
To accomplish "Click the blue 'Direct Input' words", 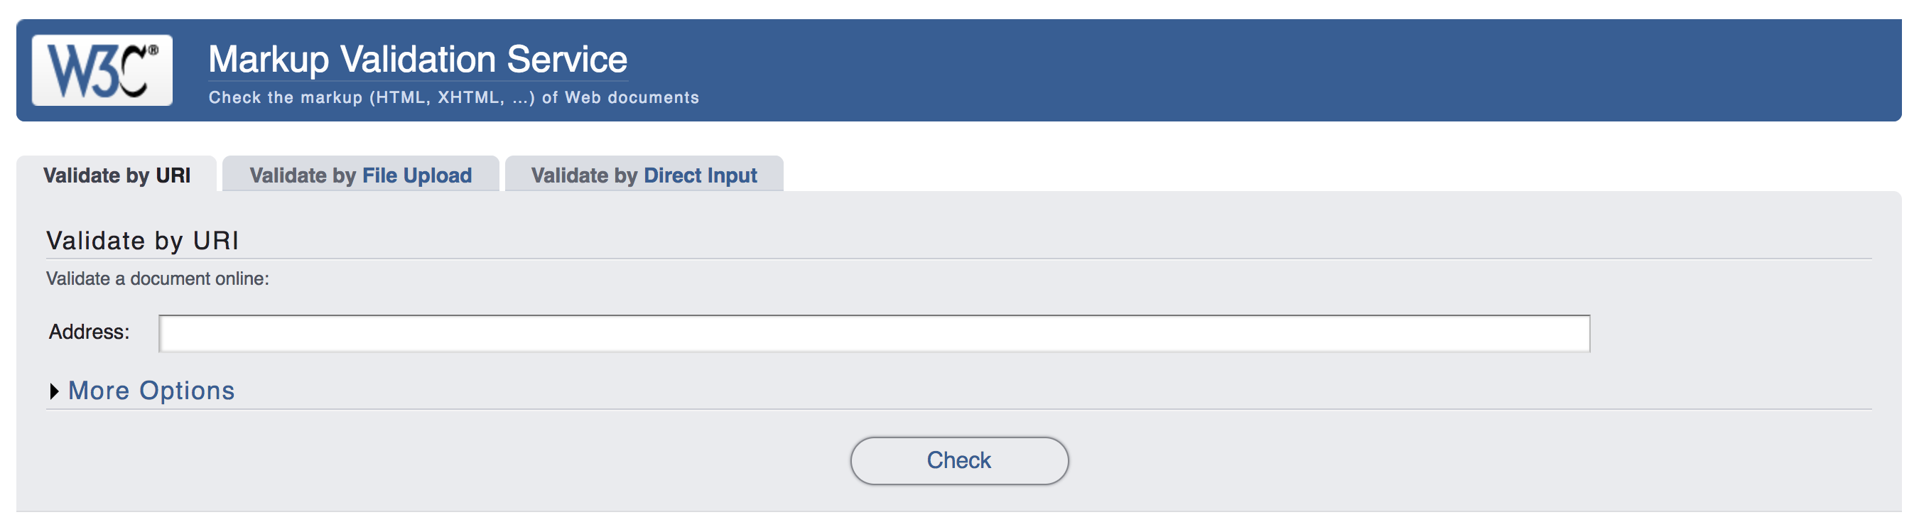I will click(x=700, y=175).
